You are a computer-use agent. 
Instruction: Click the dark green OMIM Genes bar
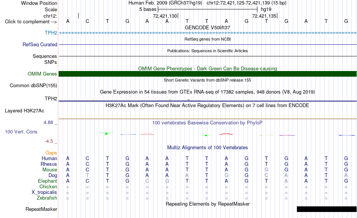208,74
